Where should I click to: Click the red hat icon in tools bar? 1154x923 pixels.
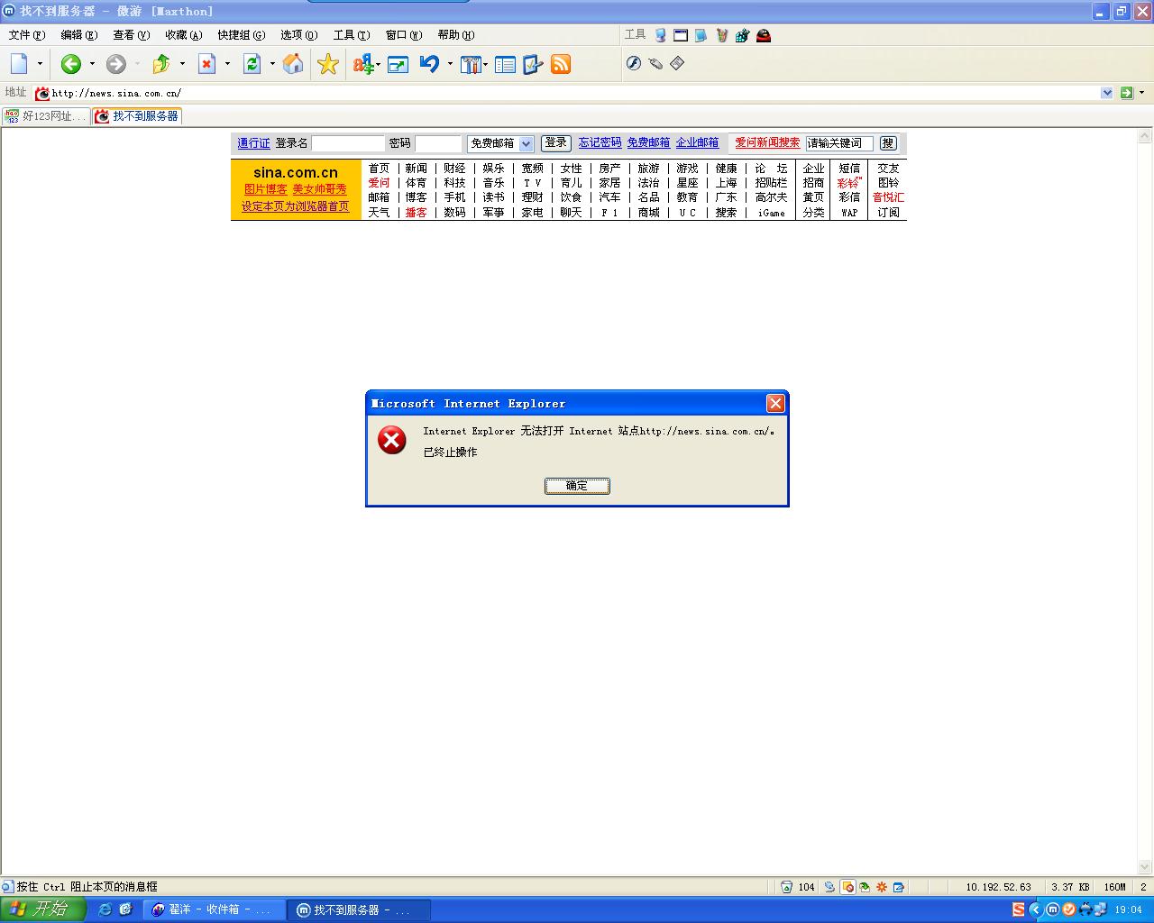pos(764,35)
